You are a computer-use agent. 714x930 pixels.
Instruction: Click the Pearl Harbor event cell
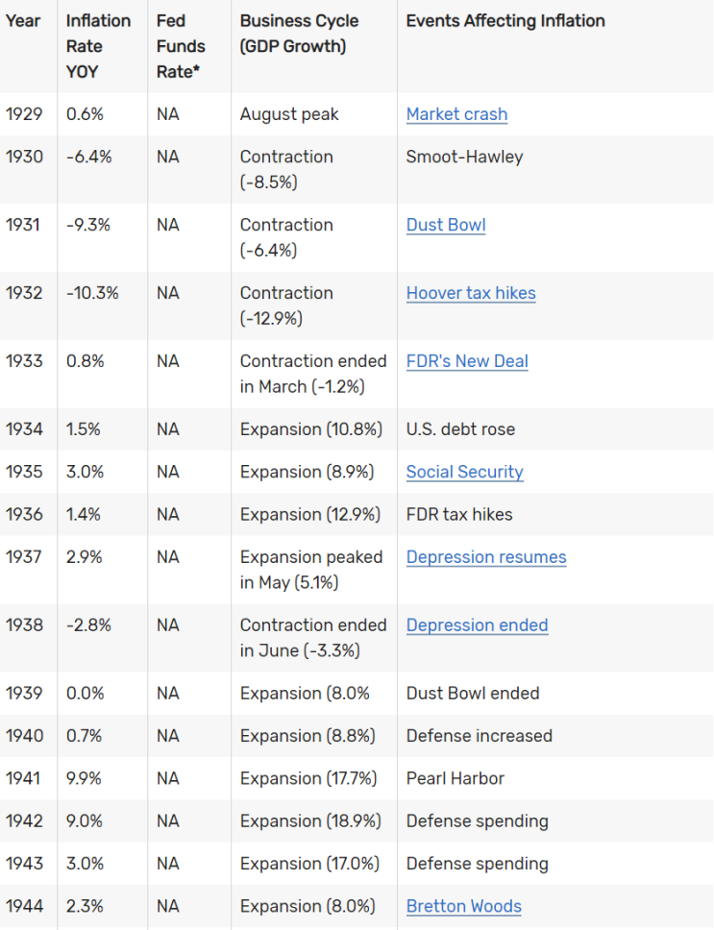point(455,778)
